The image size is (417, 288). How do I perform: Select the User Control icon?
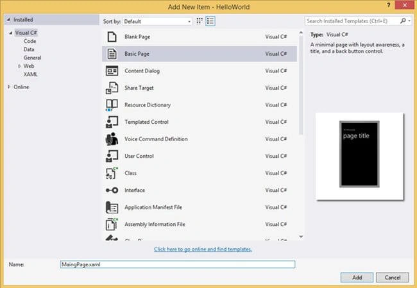point(112,156)
